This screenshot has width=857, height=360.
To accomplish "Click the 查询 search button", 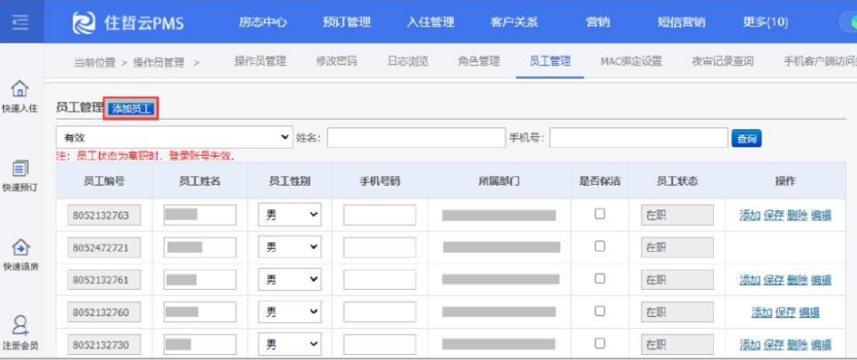I will pos(746,139).
